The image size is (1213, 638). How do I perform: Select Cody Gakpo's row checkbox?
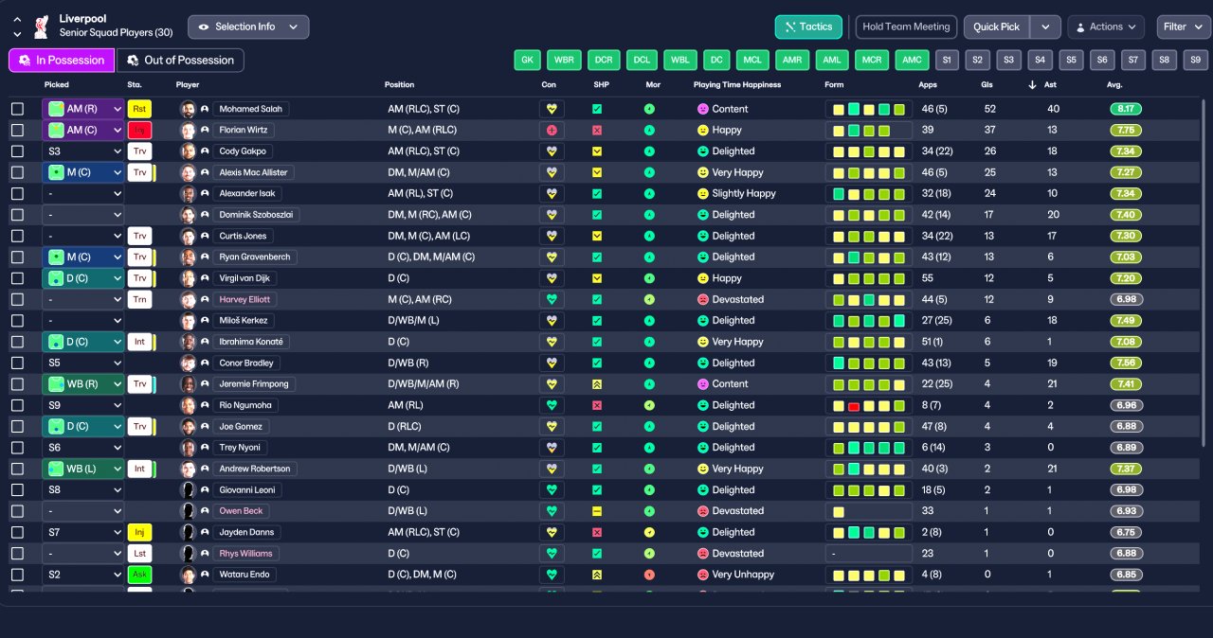17,151
